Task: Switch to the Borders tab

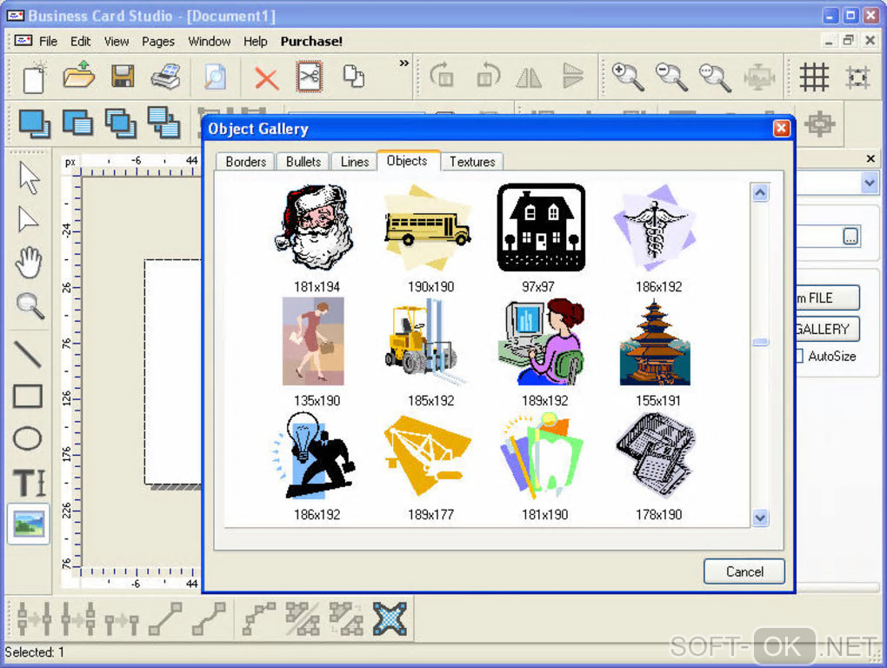Action: point(245,162)
